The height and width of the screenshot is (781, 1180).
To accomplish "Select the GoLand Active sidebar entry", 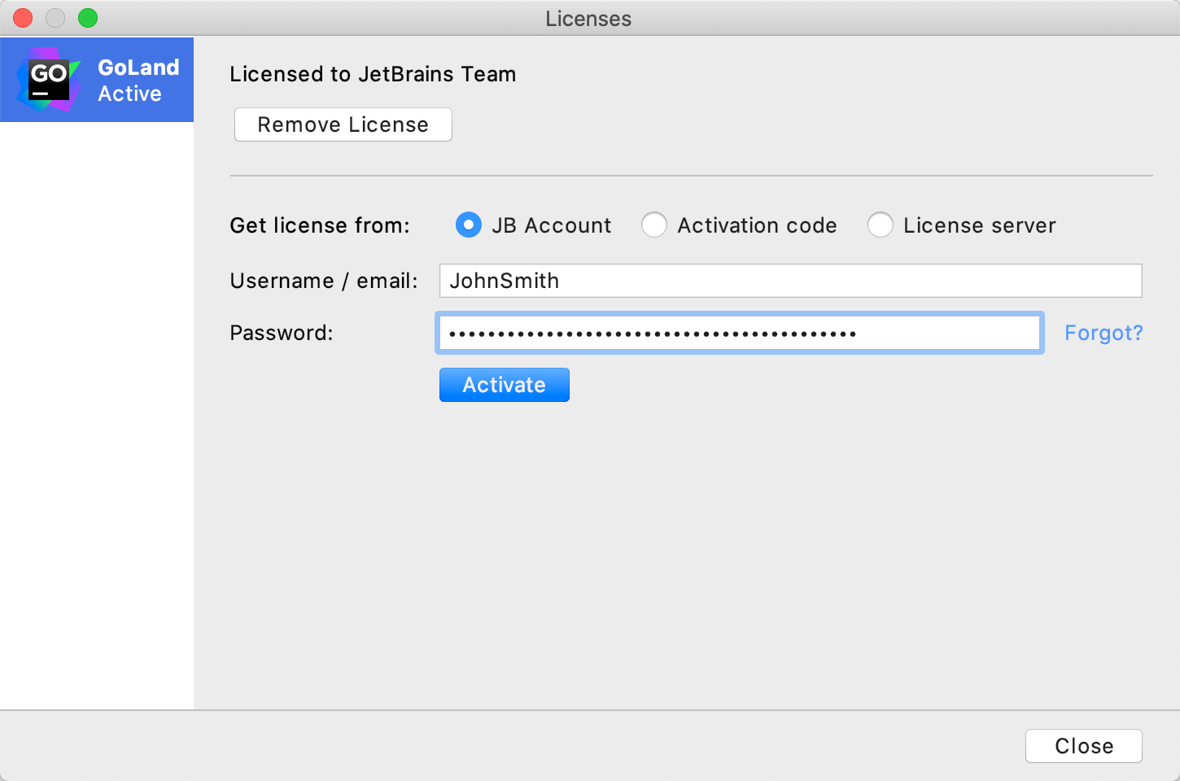I will pos(97,80).
